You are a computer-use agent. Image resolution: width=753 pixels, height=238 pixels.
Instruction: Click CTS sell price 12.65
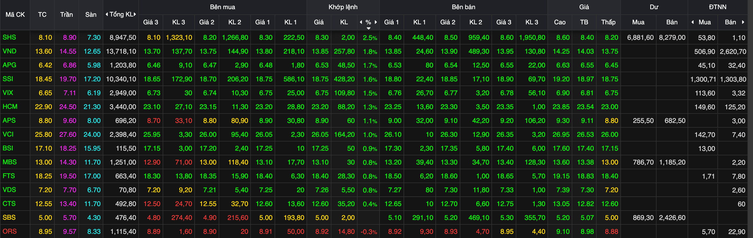pos(393,203)
